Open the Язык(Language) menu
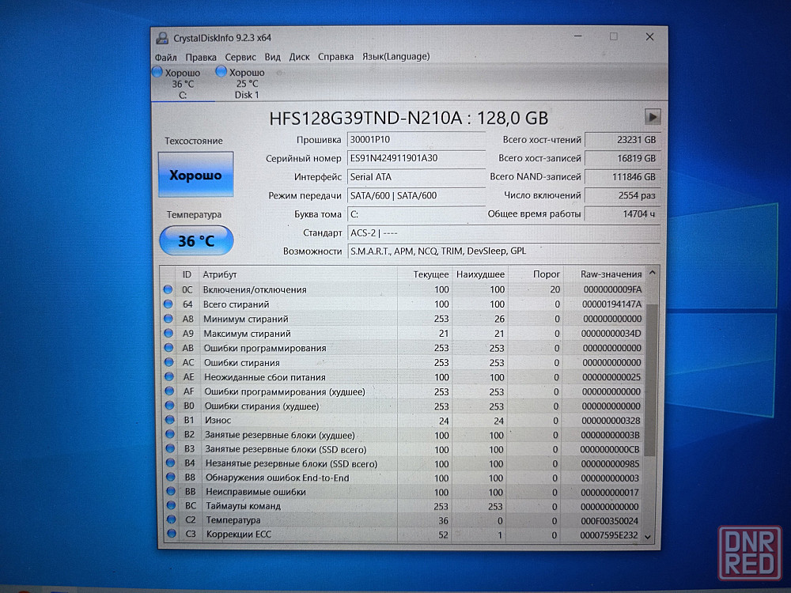791x593 pixels. (x=395, y=56)
